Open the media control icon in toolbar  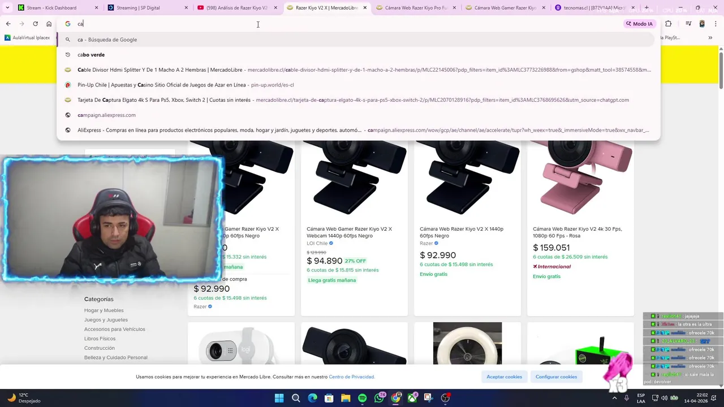coord(688,24)
